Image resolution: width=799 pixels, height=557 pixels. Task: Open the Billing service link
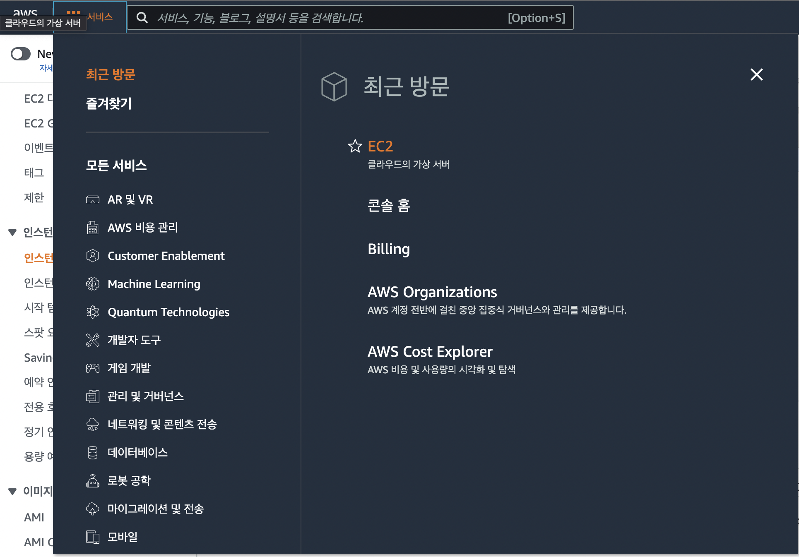click(389, 249)
